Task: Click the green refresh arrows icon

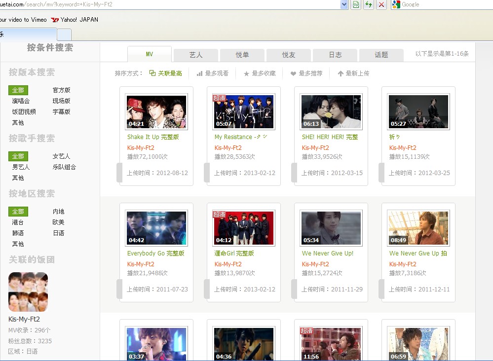Action: (x=369, y=4)
